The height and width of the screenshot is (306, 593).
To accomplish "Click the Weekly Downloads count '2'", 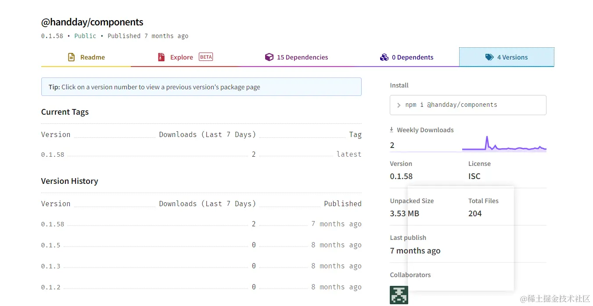I will tap(392, 145).
